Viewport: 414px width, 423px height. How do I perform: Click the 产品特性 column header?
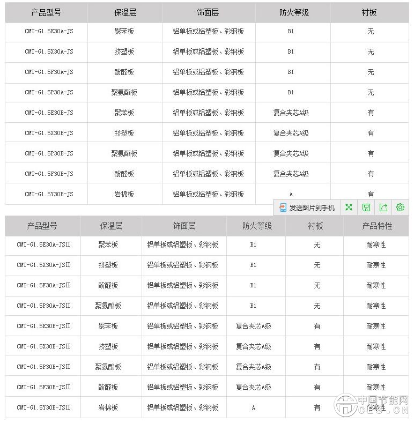click(x=375, y=226)
